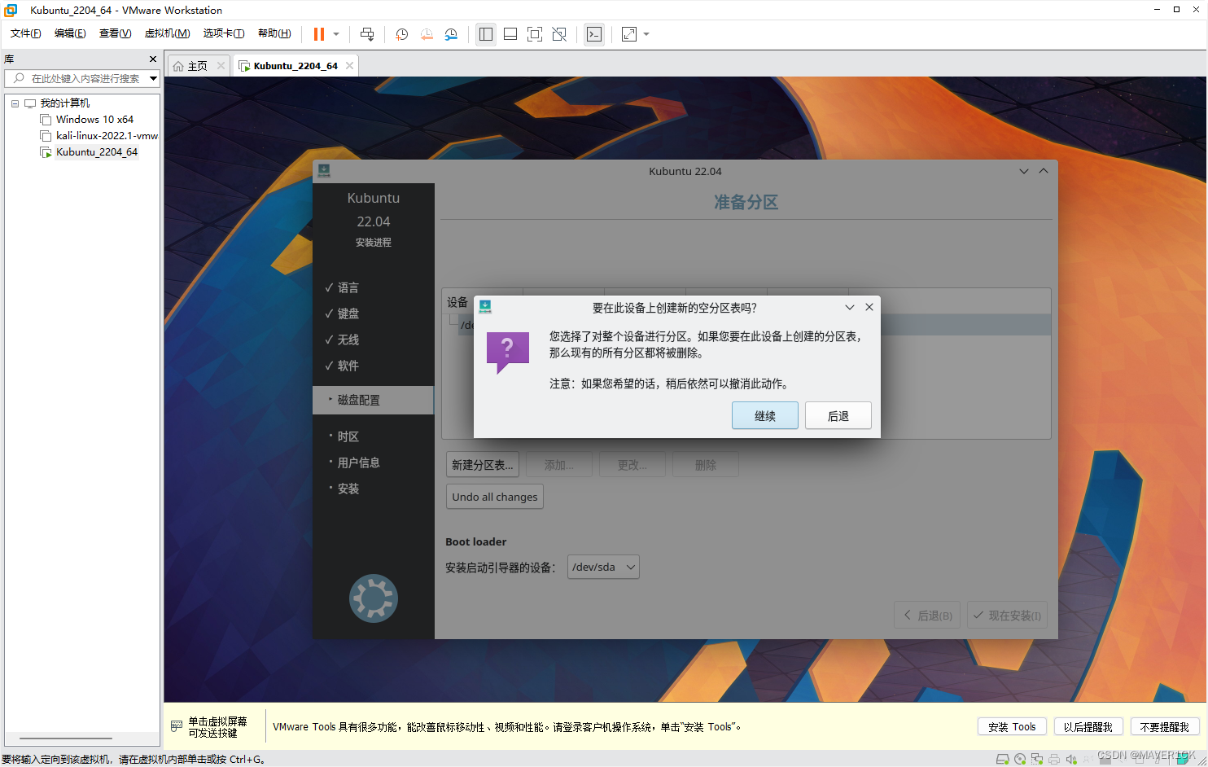Click the 以后提醒我 button
1208x767 pixels.
1088,727
